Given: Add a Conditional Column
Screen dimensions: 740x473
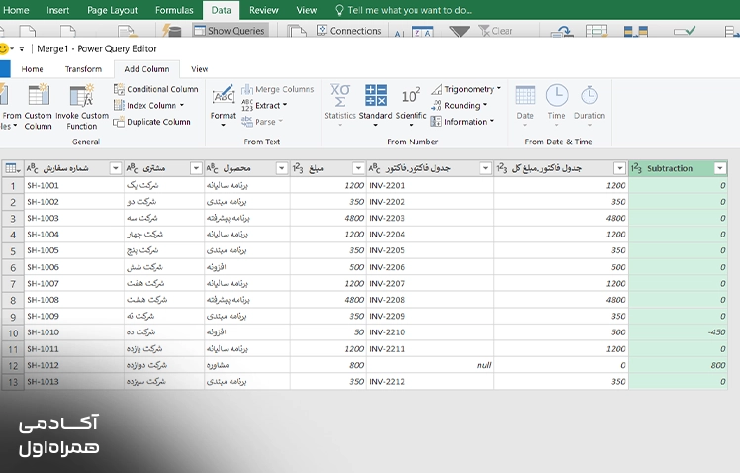Looking at the screenshot, I should (155, 89).
